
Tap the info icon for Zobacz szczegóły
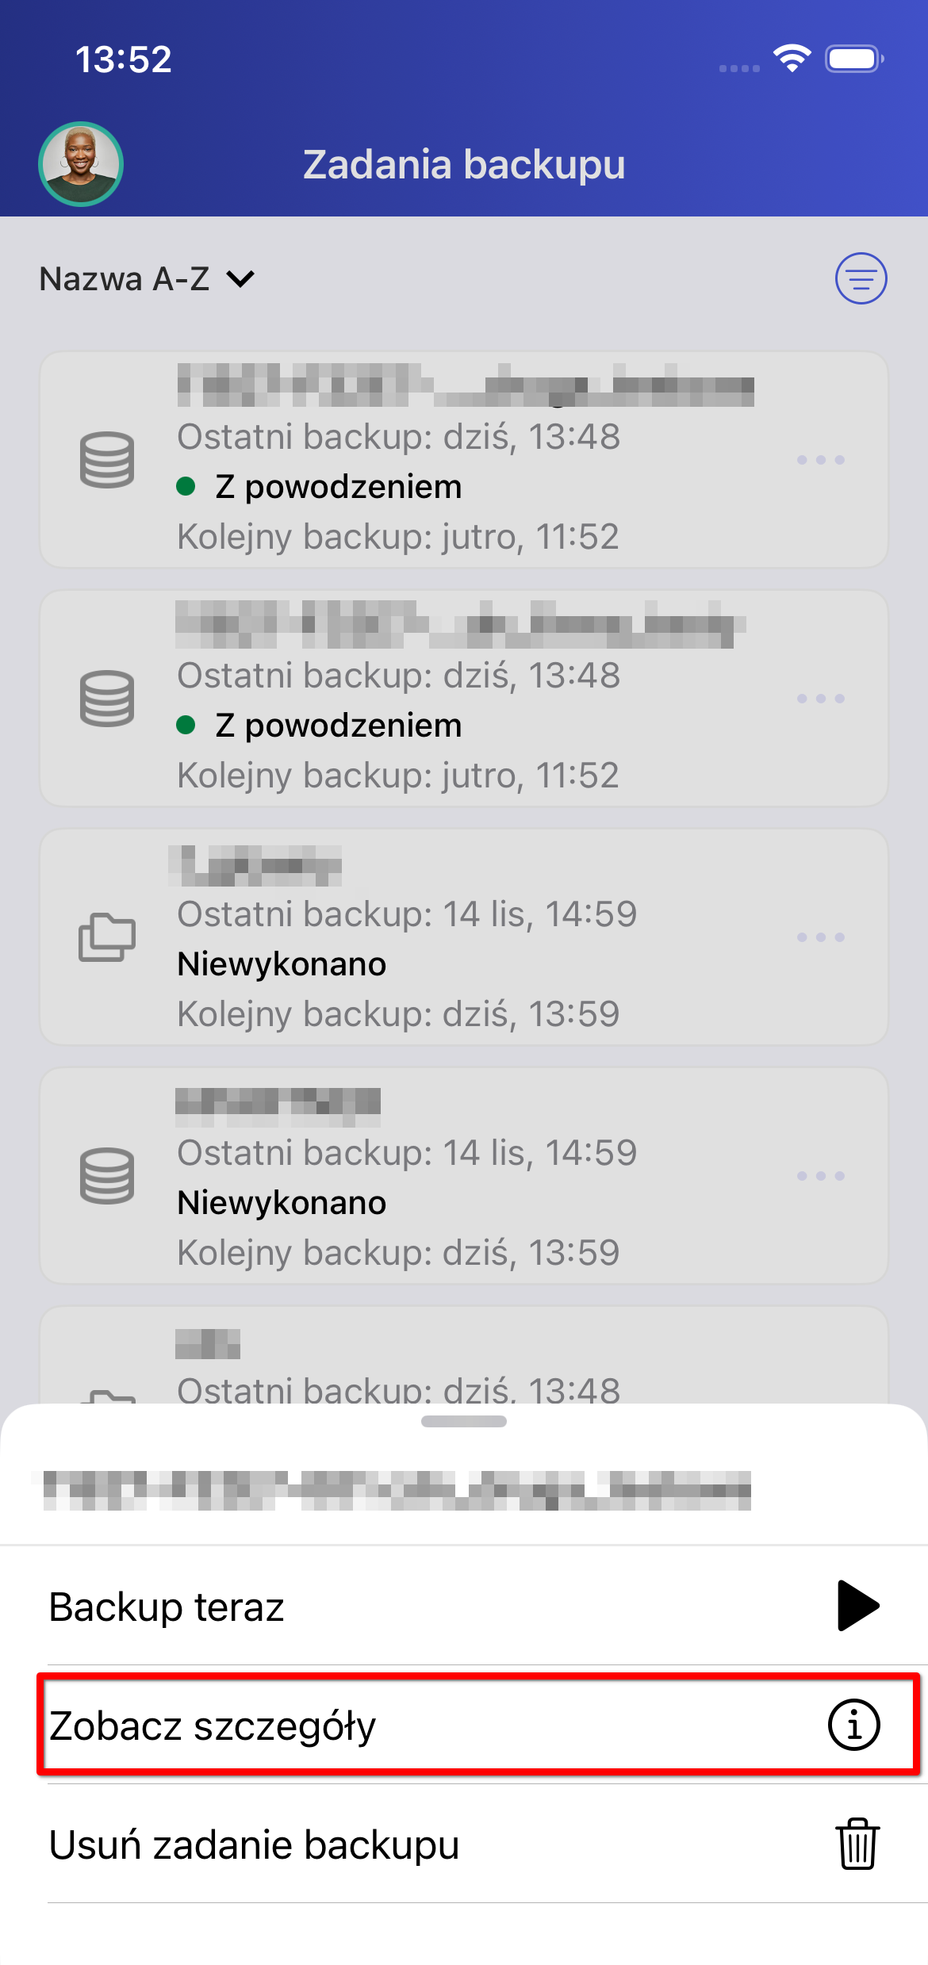pyautogui.click(x=854, y=1725)
